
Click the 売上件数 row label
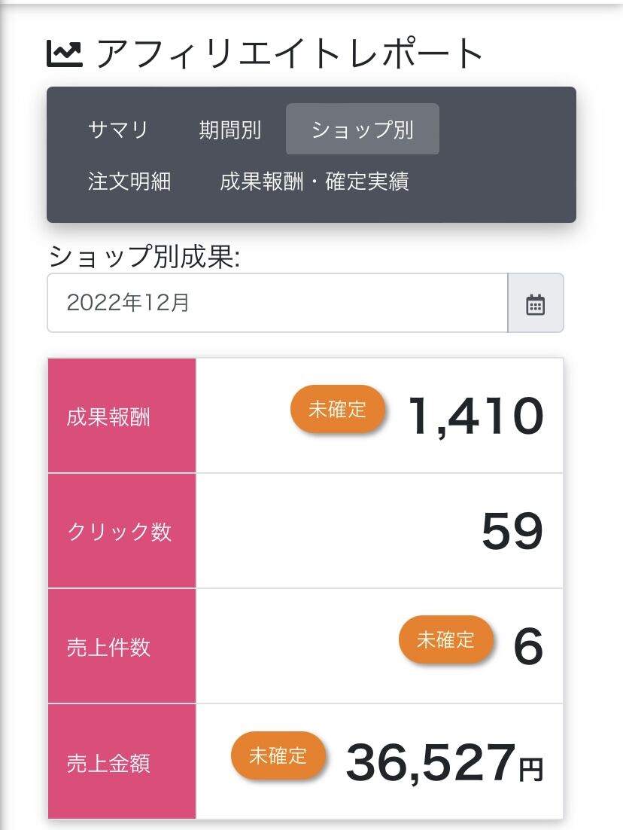click(x=108, y=647)
